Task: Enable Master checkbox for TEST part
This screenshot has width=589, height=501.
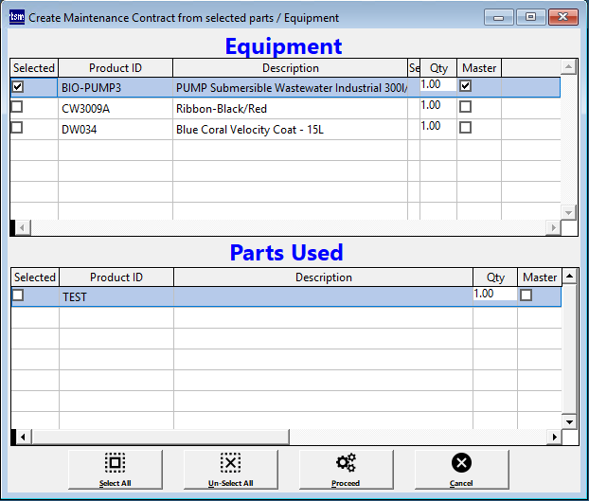Action: [x=527, y=295]
